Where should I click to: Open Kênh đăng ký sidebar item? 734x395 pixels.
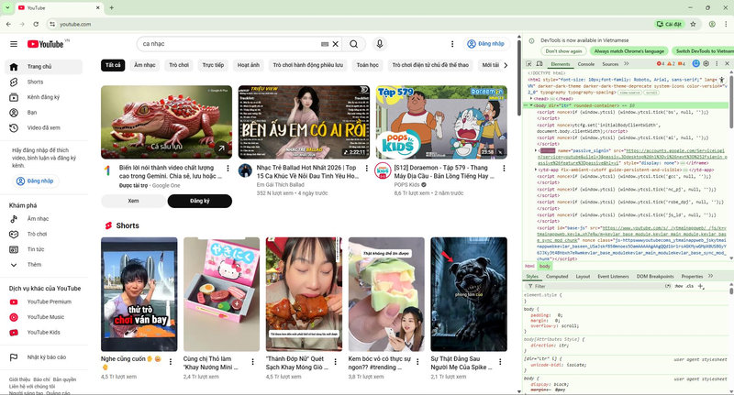coord(43,97)
